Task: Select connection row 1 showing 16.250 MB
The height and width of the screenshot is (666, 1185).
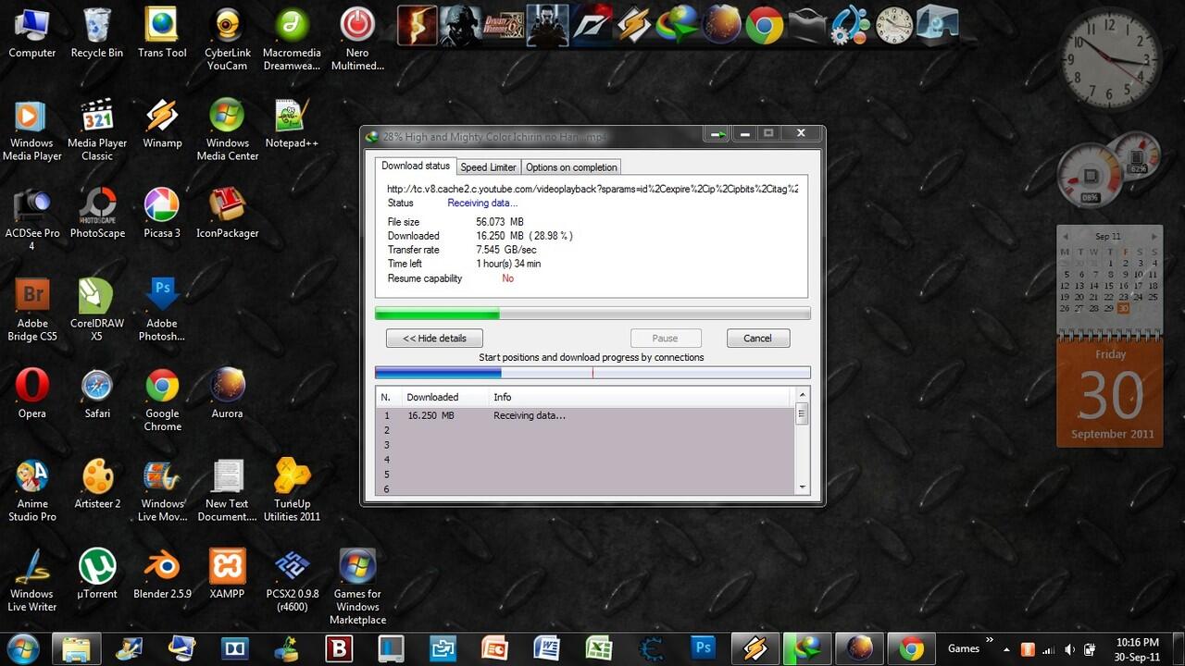Action: [x=585, y=416]
